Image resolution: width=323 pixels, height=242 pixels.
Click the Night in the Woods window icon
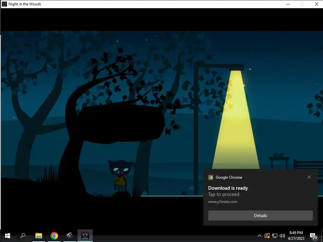click(x=4, y=4)
